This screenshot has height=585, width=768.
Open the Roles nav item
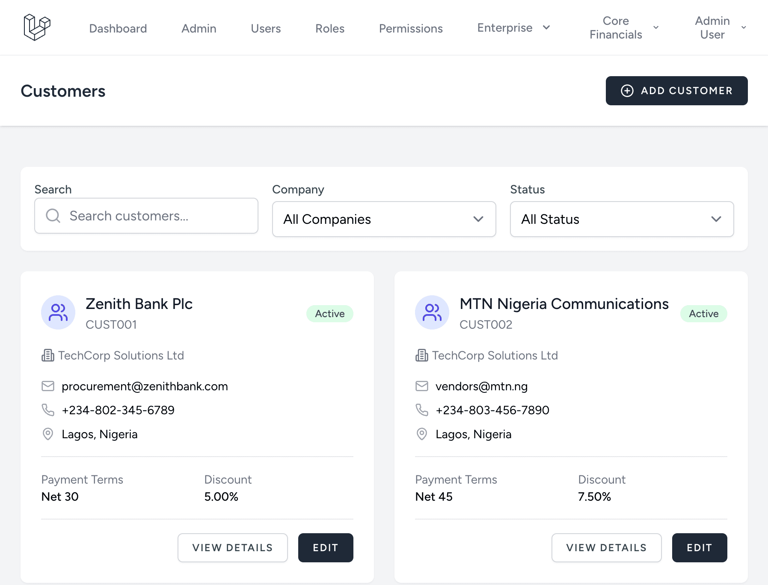330,28
